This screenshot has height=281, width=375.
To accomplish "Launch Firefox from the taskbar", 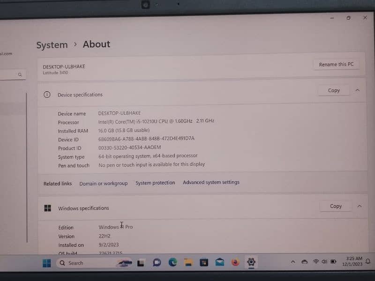I will [x=235, y=262].
